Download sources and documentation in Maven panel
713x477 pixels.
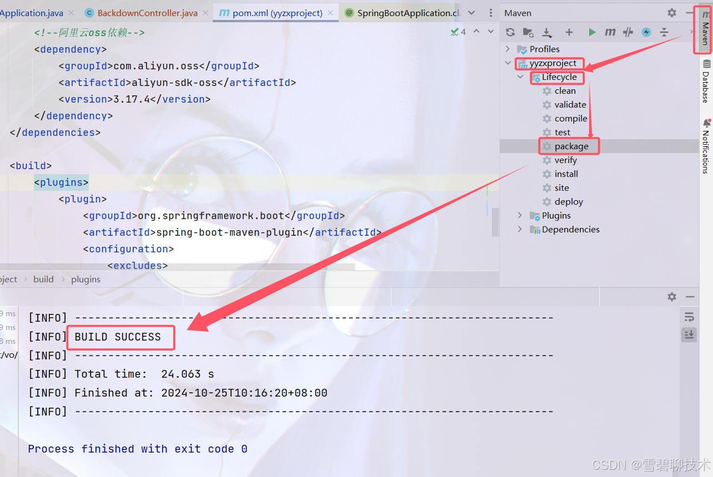tap(547, 32)
